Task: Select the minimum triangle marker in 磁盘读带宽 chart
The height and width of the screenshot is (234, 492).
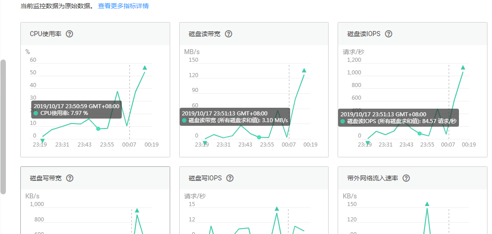Action: click(205, 143)
